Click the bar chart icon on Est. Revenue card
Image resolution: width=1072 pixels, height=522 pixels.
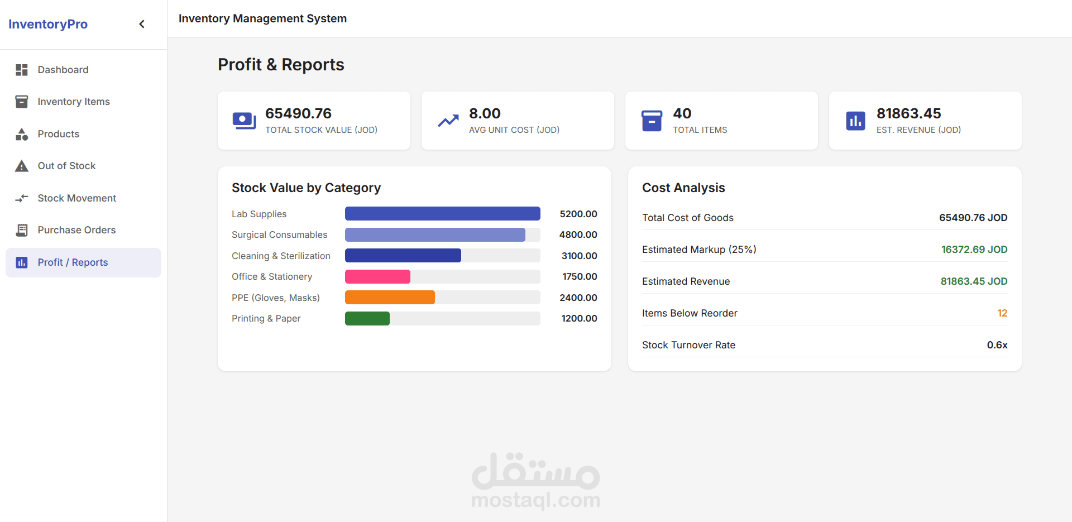(x=855, y=121)
